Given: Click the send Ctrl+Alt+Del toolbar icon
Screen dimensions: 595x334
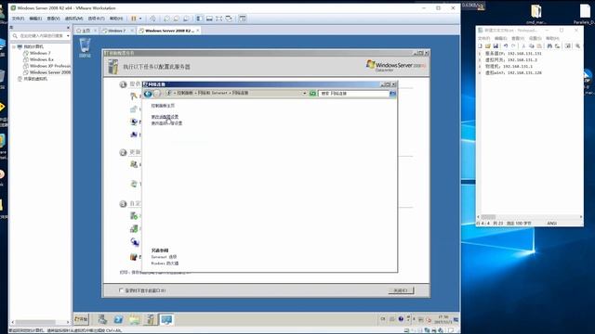Looking at the screenshot, I should [x=152, y=19].
